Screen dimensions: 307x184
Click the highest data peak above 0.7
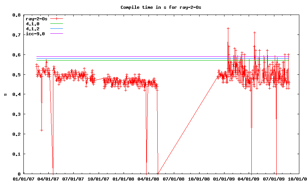pos(228,28)
